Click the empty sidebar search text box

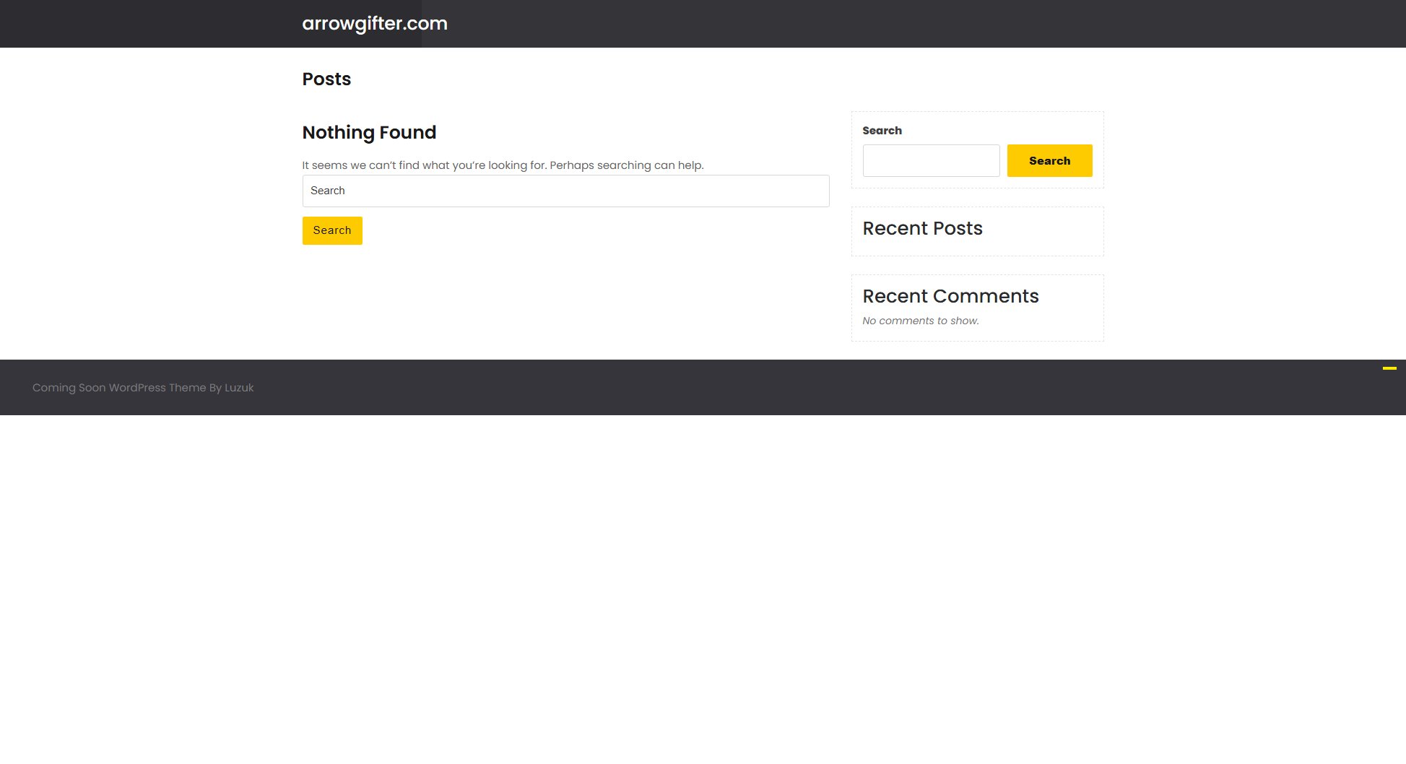pyautogui.click(x=931, y=160)
